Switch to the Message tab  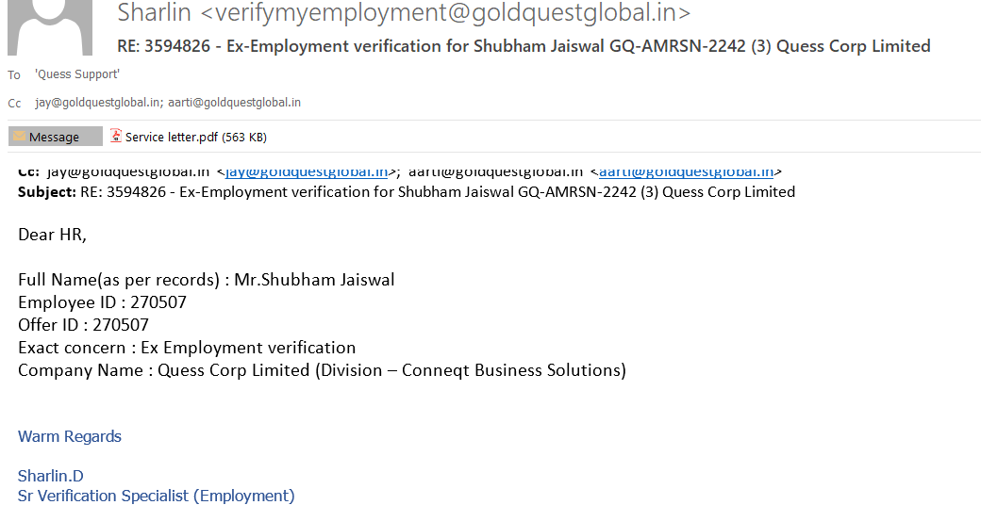pos(55,137)
